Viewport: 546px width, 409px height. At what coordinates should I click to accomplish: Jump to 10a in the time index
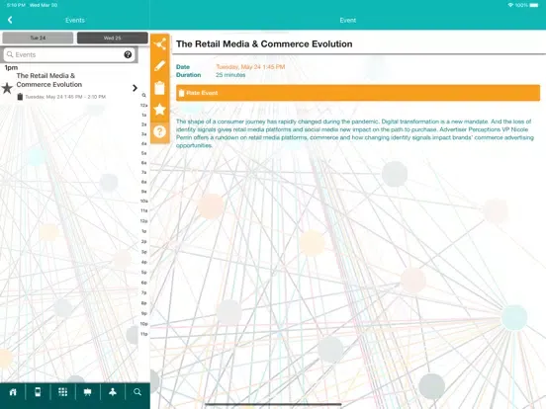pos(143,201)
